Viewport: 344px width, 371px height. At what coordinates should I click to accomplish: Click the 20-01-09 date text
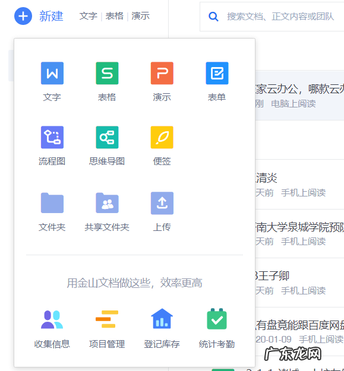273,340
